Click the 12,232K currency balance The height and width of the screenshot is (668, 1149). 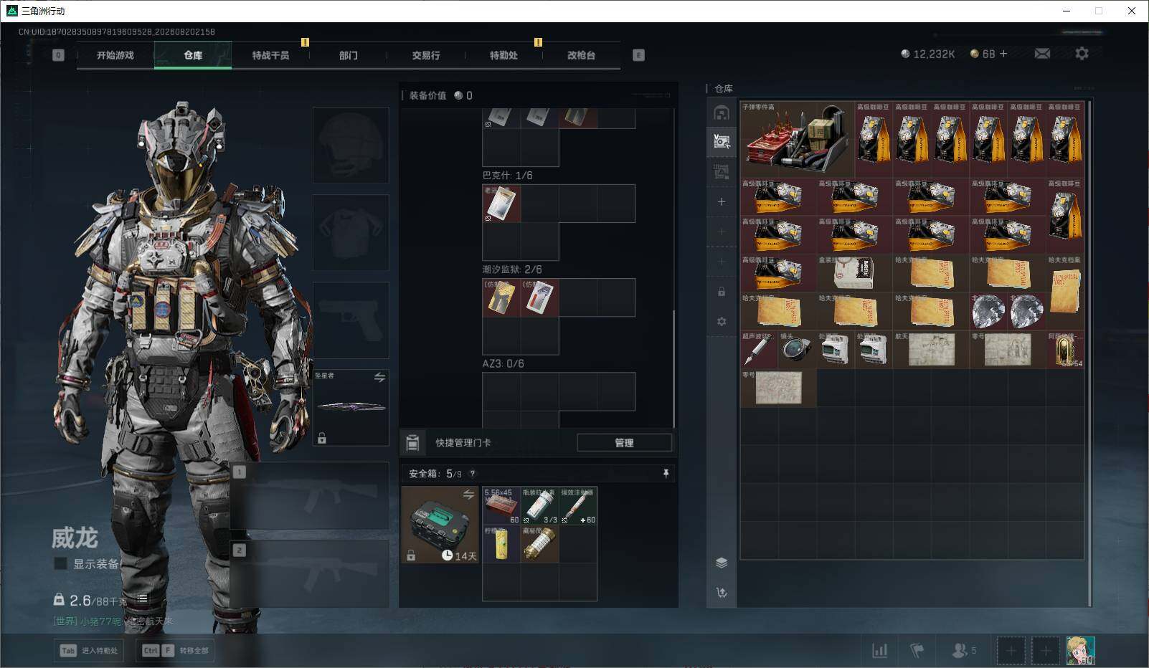click(928, 54)
